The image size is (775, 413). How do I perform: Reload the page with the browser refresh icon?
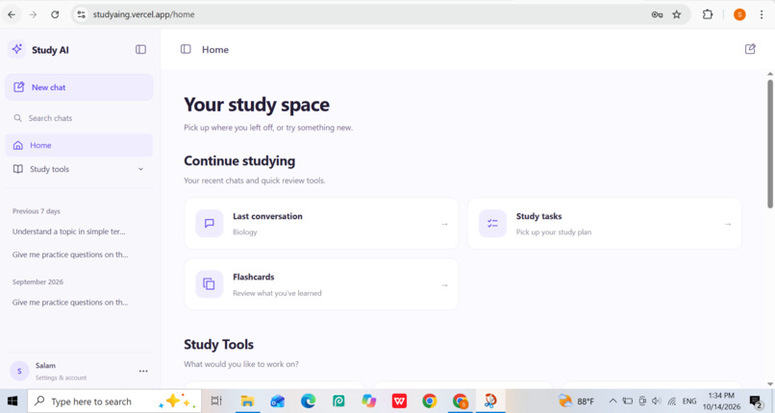[x=55, y=14]
